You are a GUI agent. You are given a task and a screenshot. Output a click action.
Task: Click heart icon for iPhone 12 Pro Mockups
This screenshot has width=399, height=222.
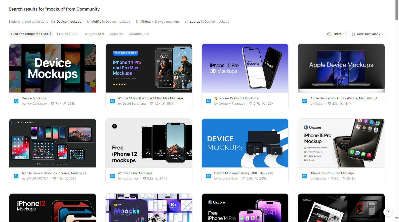point(144,179)
